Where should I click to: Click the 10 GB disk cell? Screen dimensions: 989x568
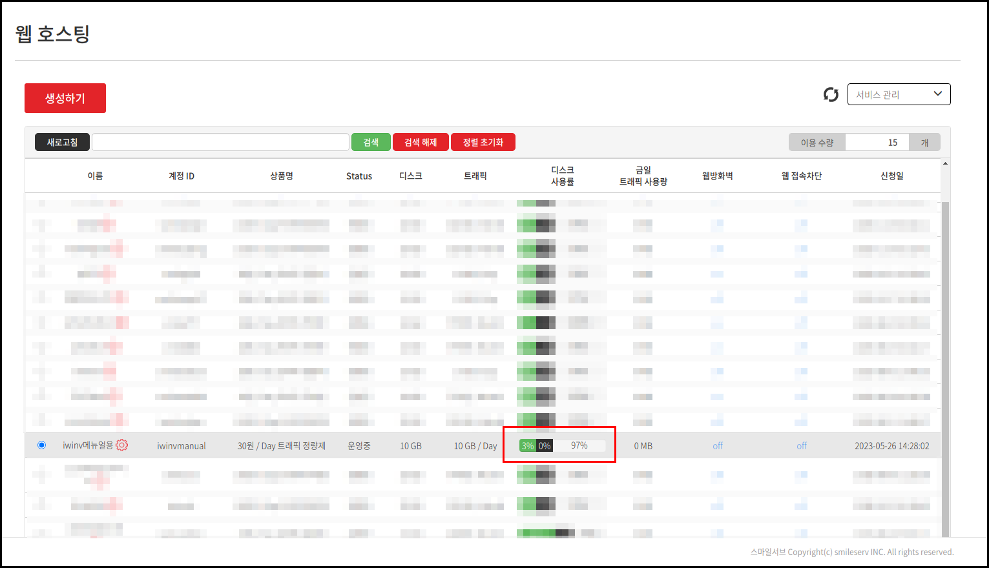point(411,446)
